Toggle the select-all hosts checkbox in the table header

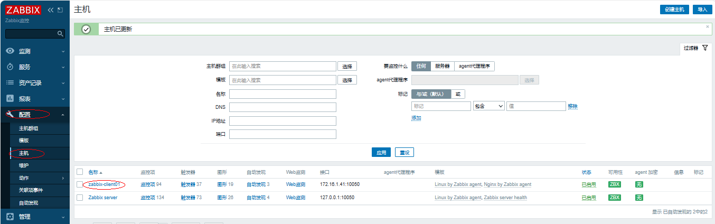pos(80,172)
